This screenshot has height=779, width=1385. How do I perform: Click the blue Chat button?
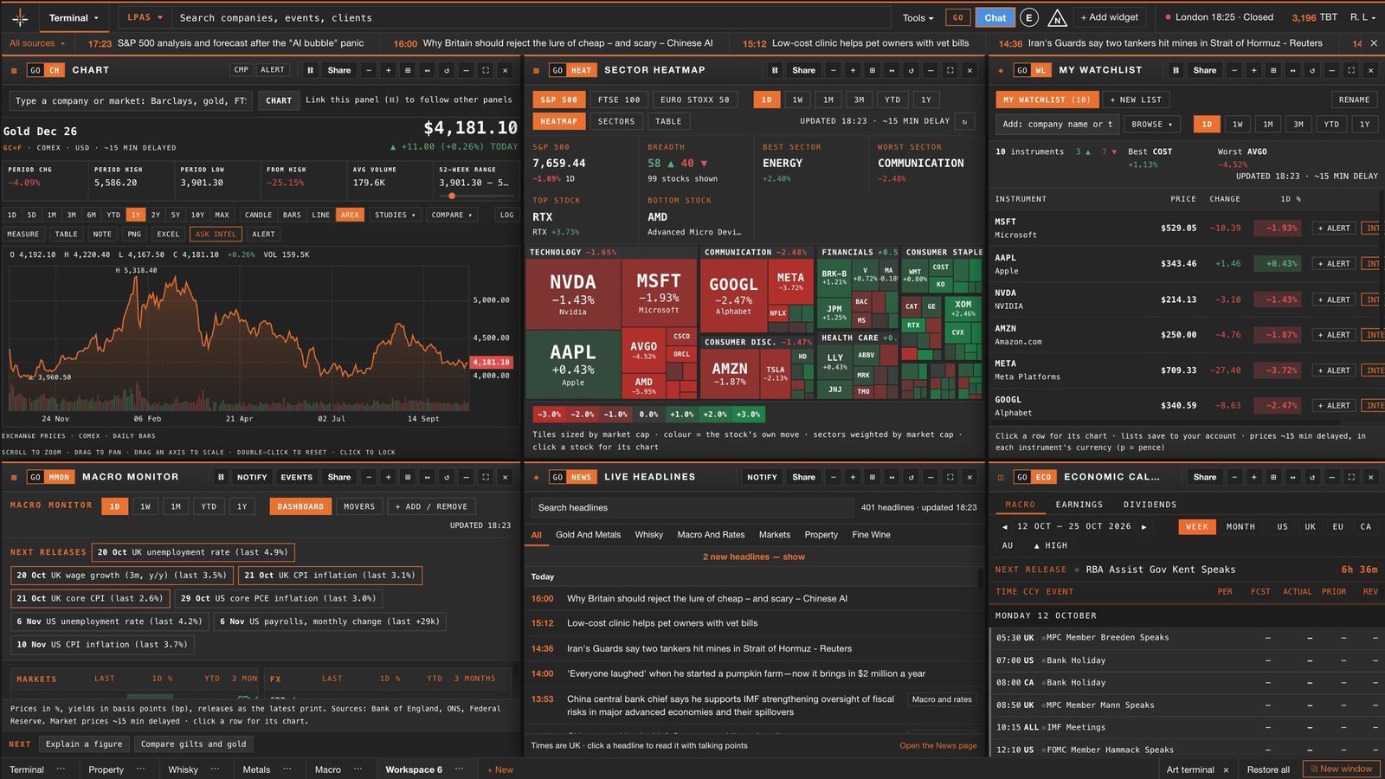pos(995,17)
